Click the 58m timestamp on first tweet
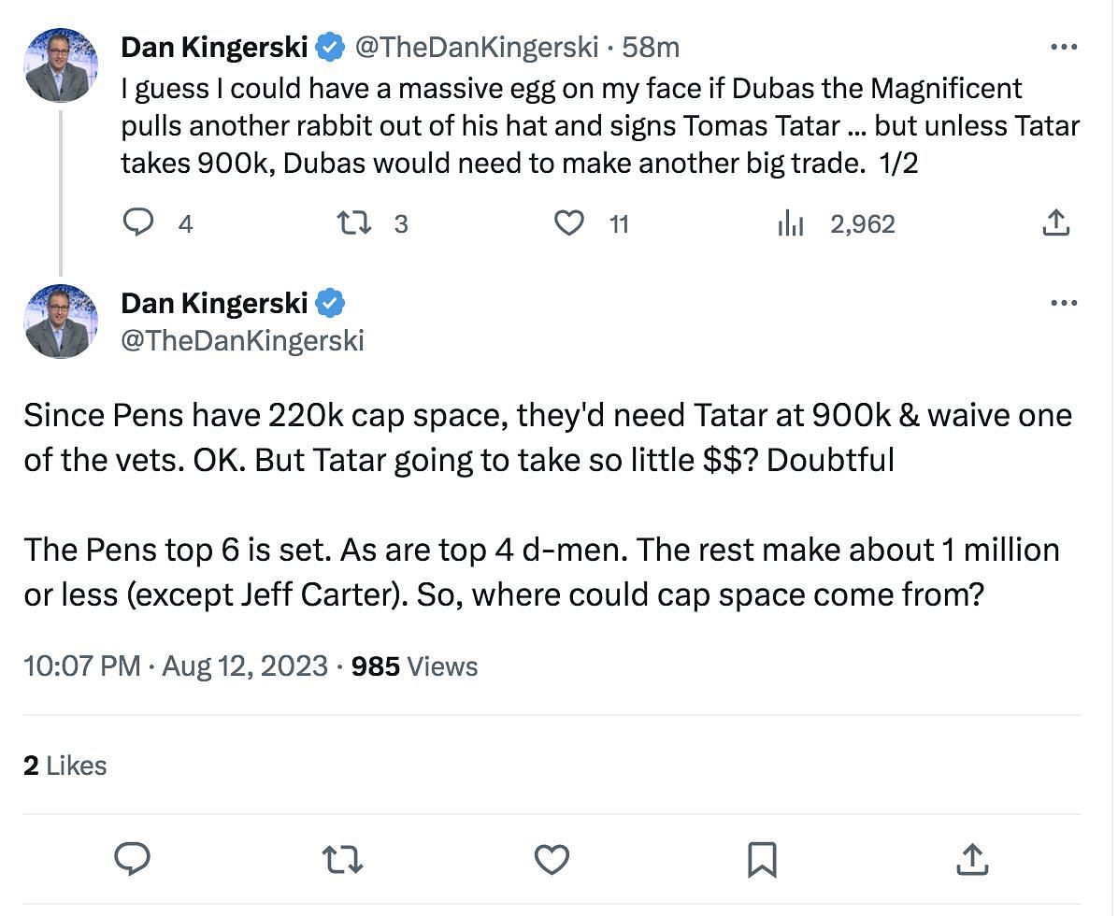Screen dimensions: 1118x916 point(651,47)
